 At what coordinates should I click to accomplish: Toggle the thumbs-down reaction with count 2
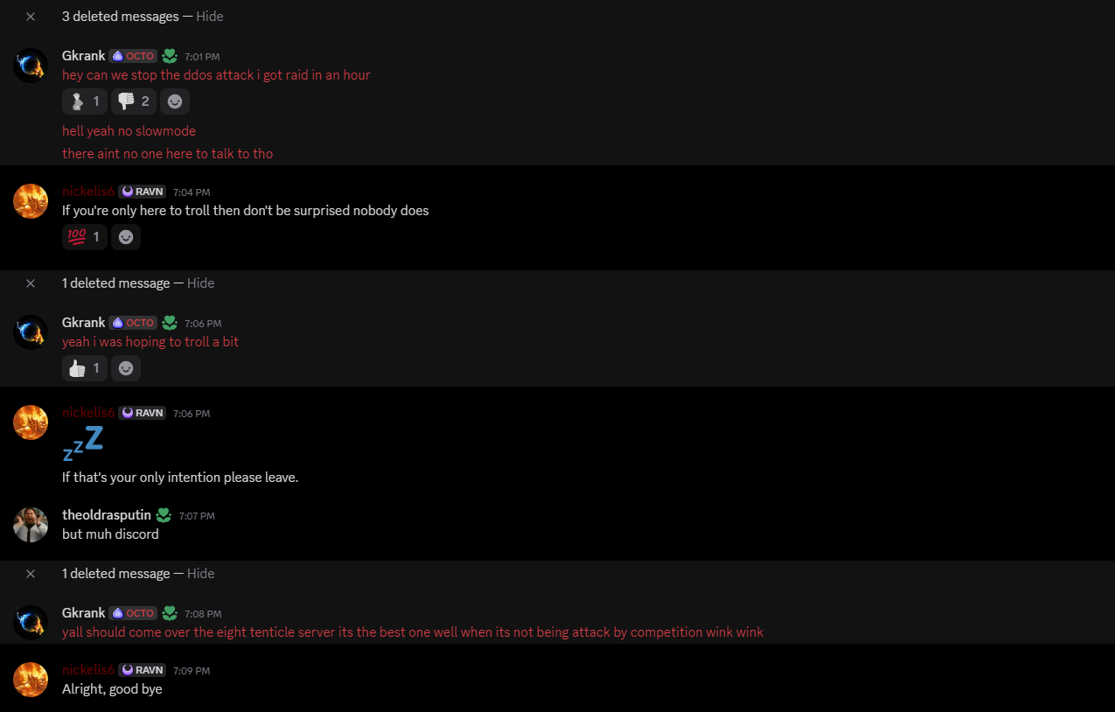[x=134, y=101]
